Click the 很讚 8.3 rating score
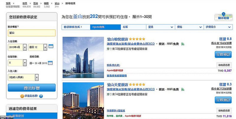Viewport: 236px width, 119px height. click(x=225, y=84)
